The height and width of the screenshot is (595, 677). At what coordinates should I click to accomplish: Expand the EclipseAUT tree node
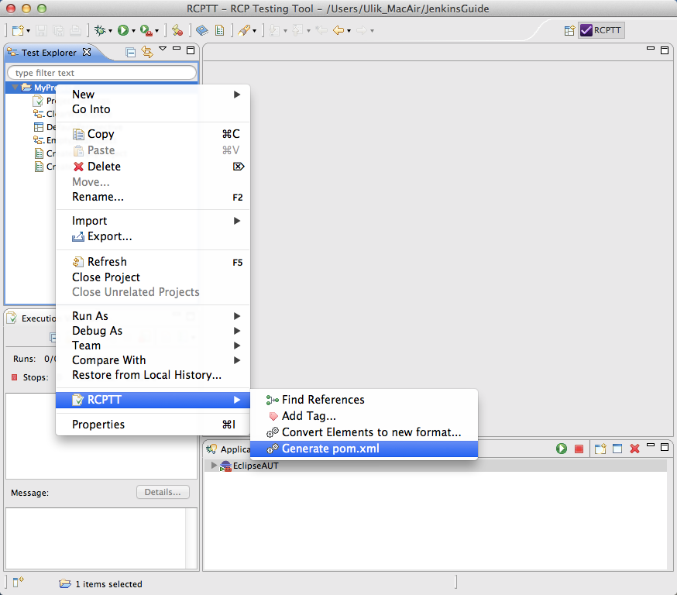pos(213,466)
